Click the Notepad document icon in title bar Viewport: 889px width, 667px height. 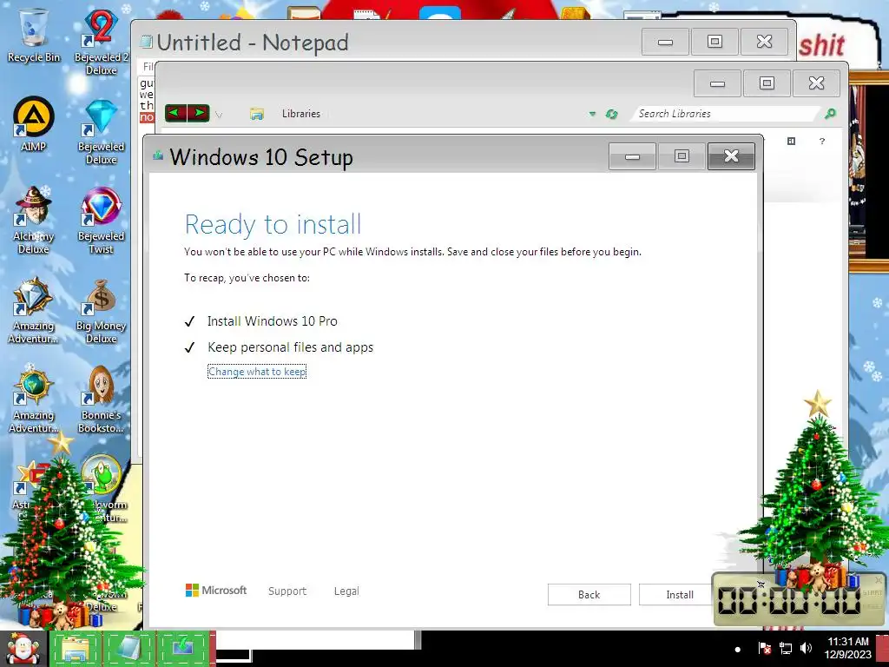pyautogui.click(x=146, y=41)
